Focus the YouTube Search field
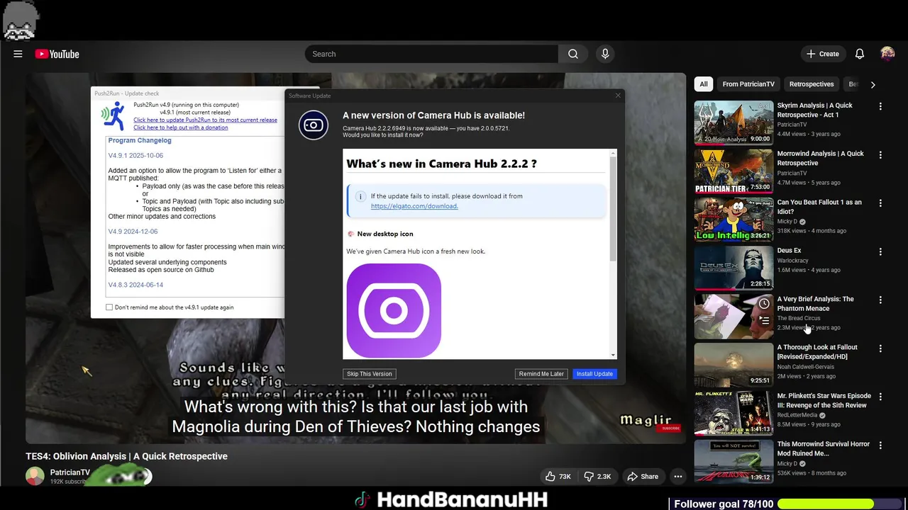Image resolution: width=908 pixels, height=510 pixels. click(431, 54)
